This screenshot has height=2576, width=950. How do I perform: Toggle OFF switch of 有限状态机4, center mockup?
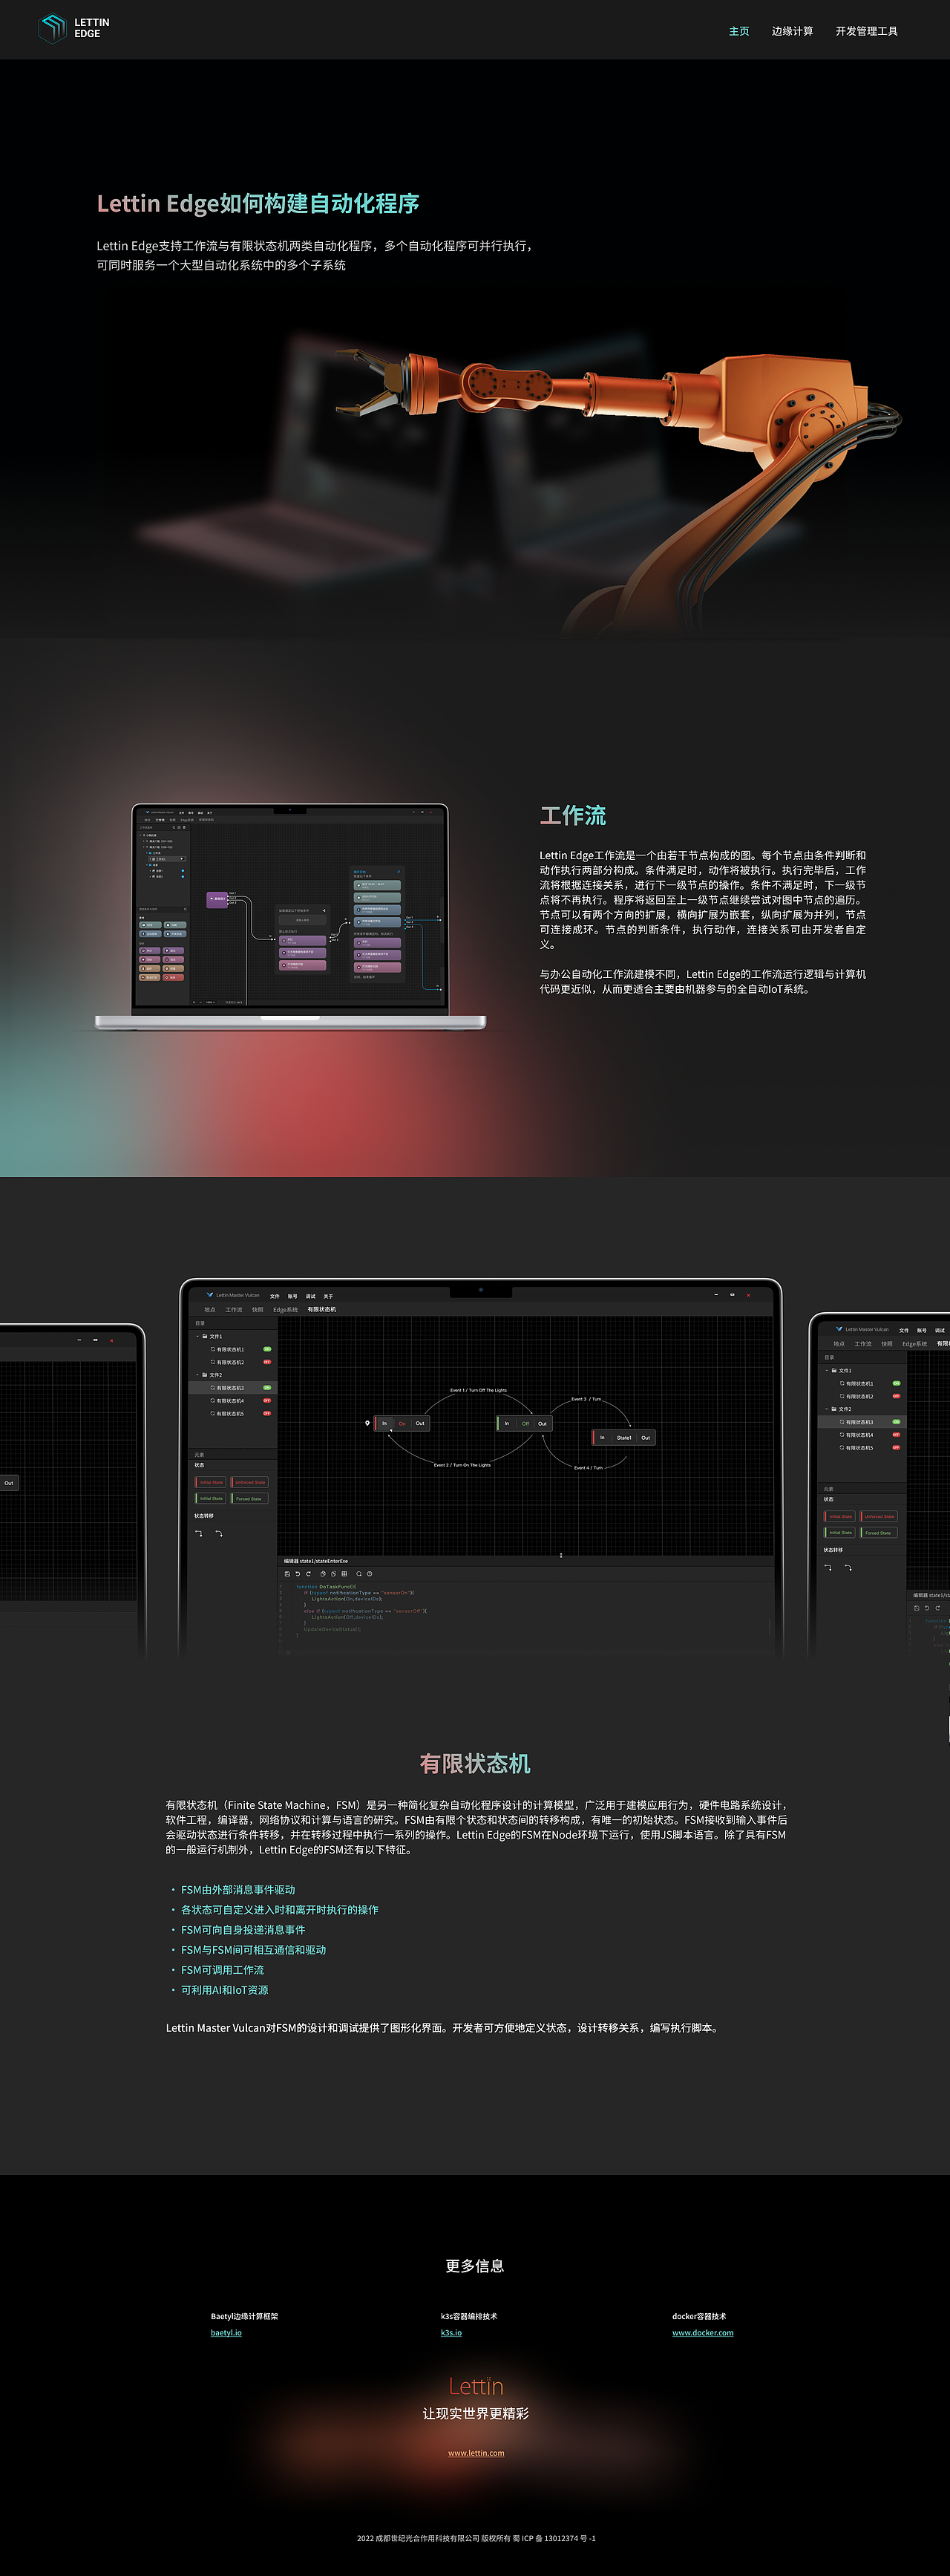(x=267, y=1401)
